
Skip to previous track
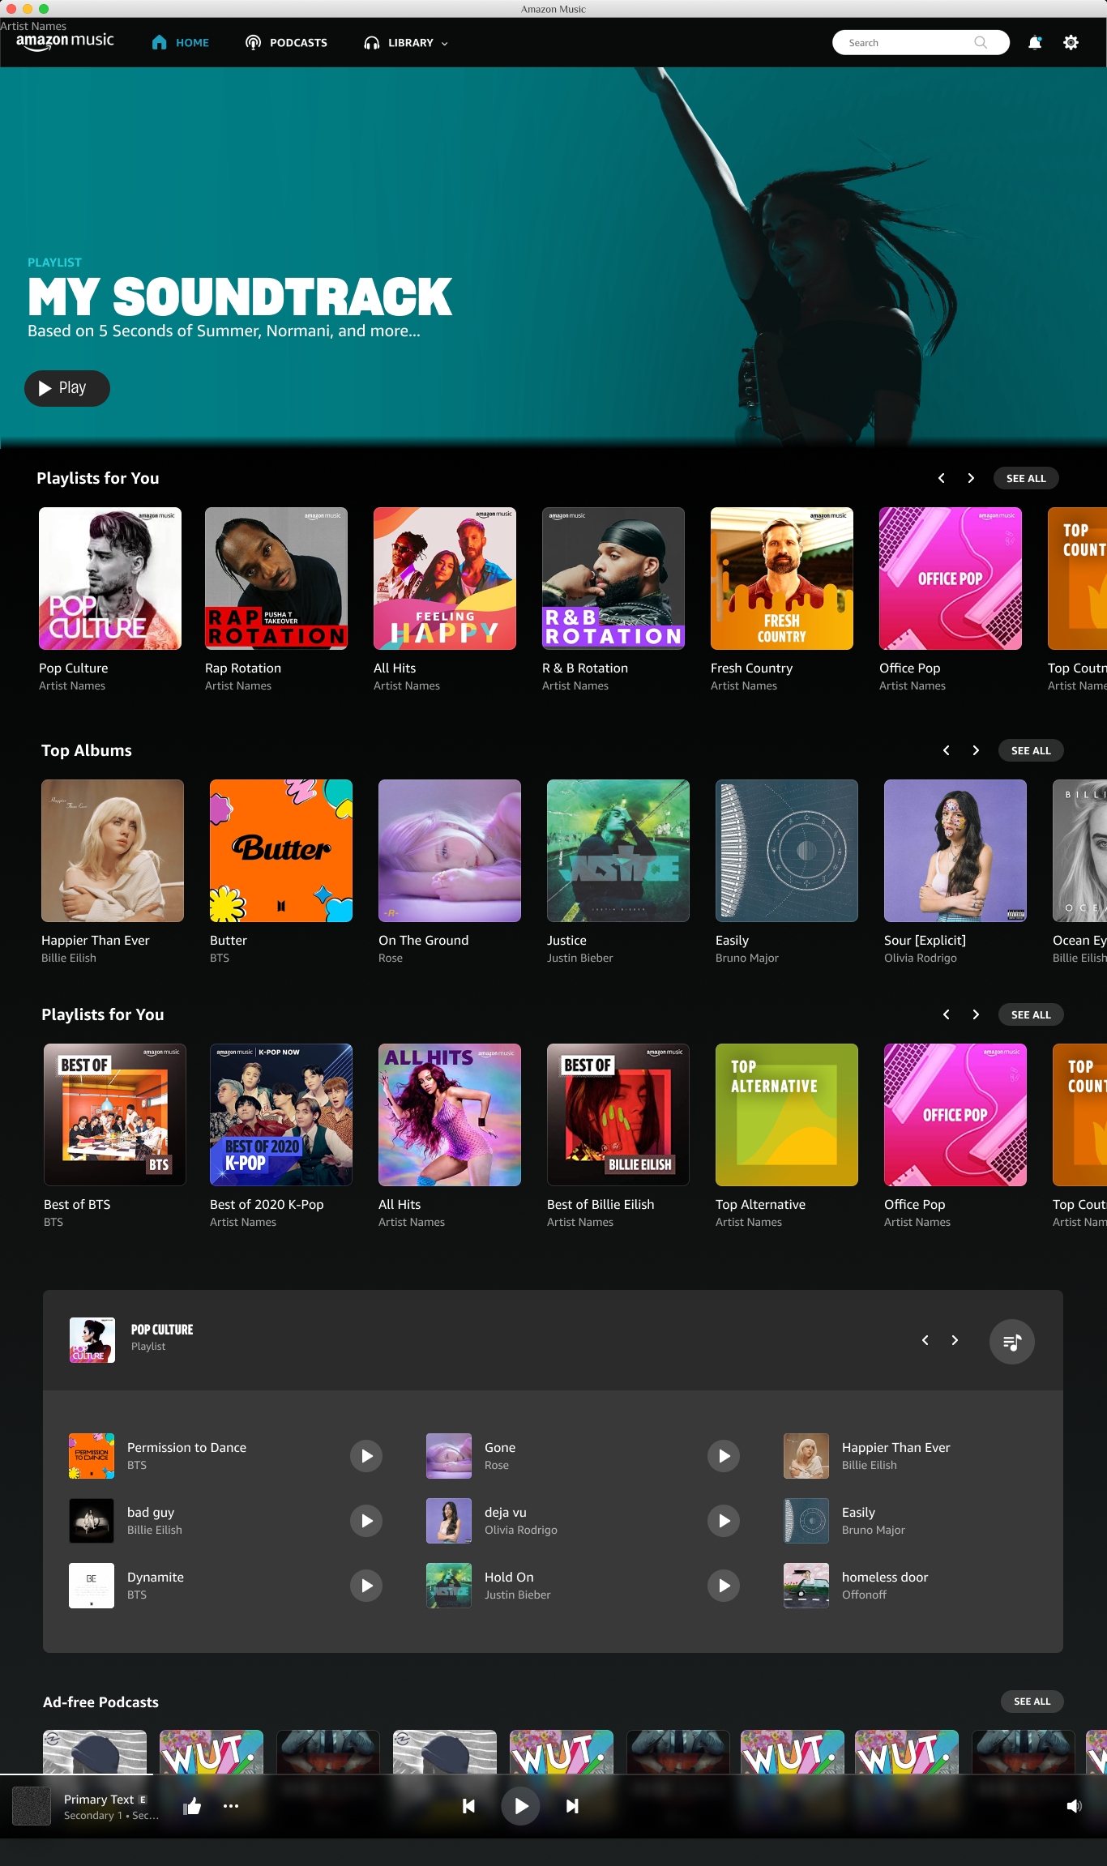pyautogui.click(x=468, y=1806)
